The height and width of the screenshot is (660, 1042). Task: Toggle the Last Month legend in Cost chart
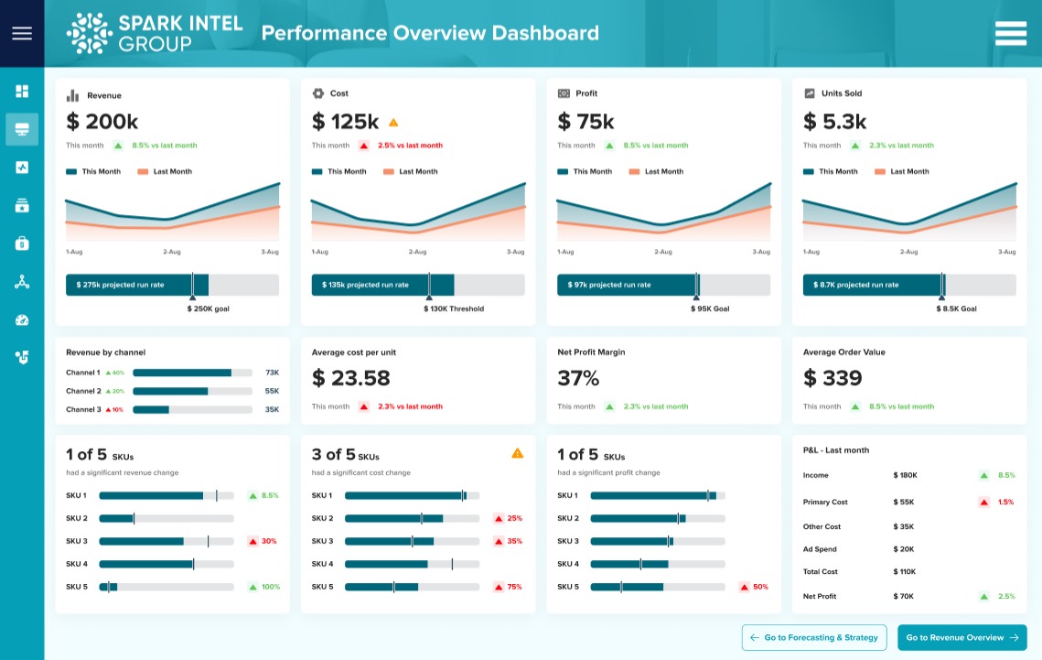410,171
